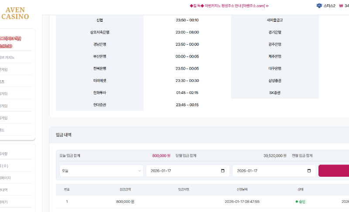Open 라이브 카지노 in the sidebar
Screen dimensions: 349x212
pyautogui.click(x=8, y=57)
